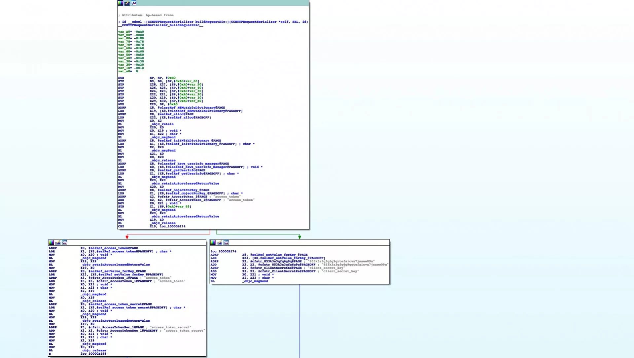Set color of loc_10000B174 node
634x358 pixels.
[213, 242]
